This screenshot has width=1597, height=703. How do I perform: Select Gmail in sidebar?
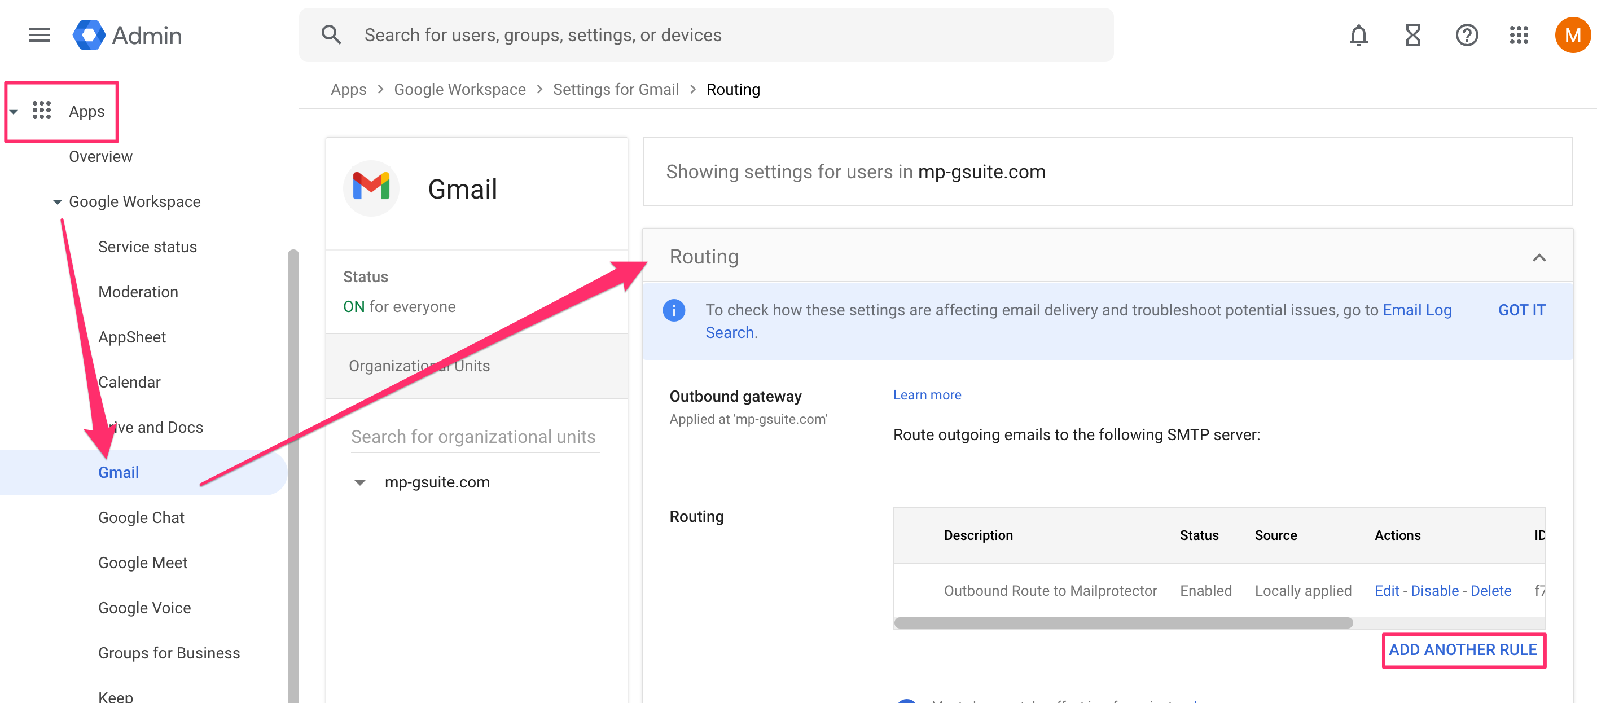(119, 473)
